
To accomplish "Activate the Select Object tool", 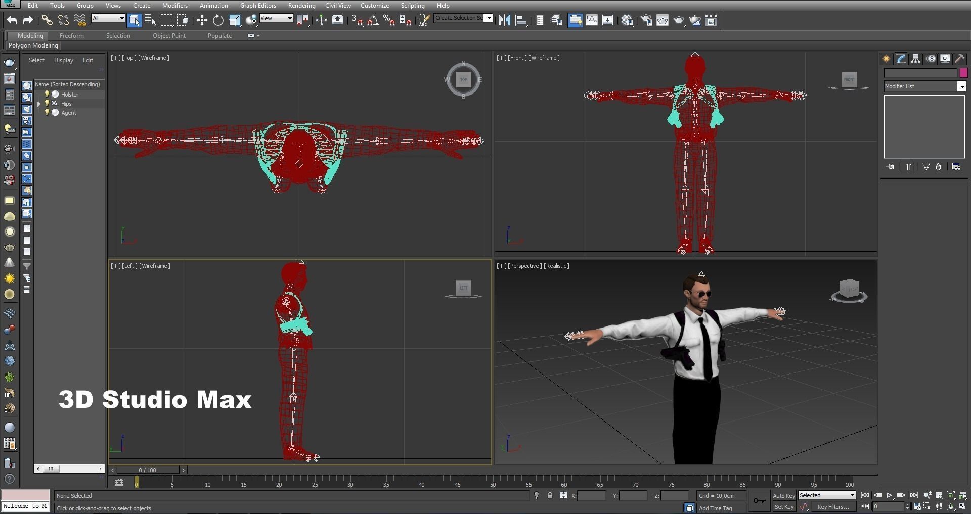I will pos(134,20).
